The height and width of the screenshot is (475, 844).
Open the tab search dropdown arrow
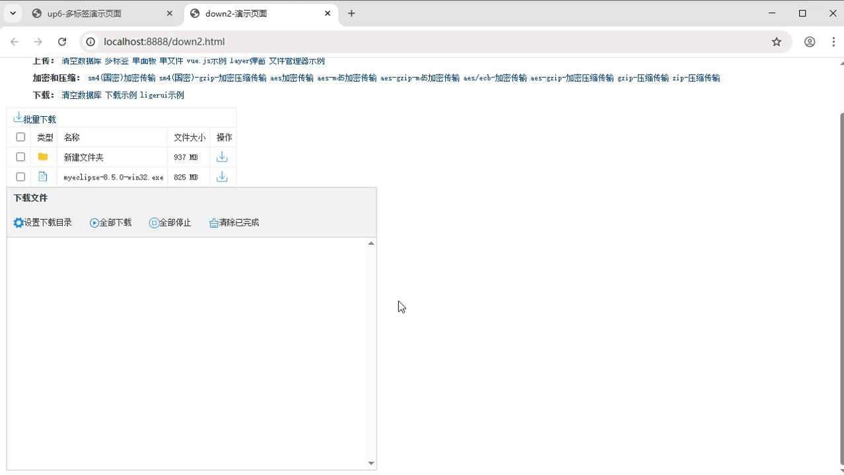click(x=13, y=13)
